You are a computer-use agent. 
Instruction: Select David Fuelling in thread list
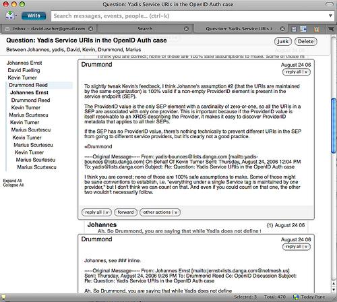24,70
